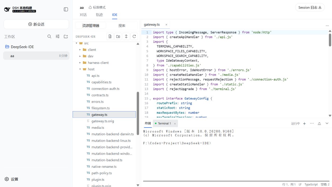Click the editor vertical scrollbar thumb
This screenshot has height=187, width=332.
[x=330, y=40]
